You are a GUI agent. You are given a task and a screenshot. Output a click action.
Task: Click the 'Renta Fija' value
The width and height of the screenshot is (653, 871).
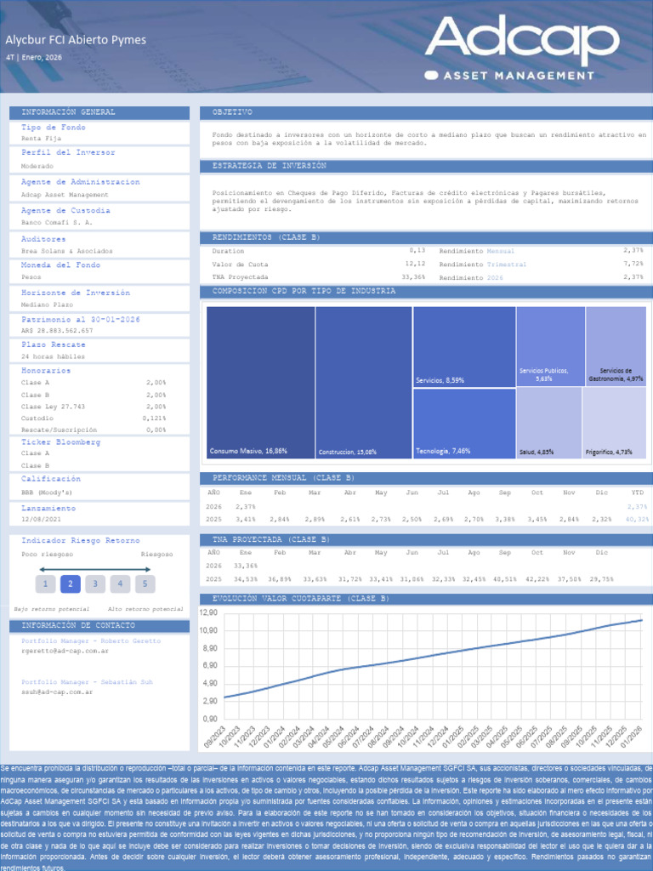click(41, 139)
